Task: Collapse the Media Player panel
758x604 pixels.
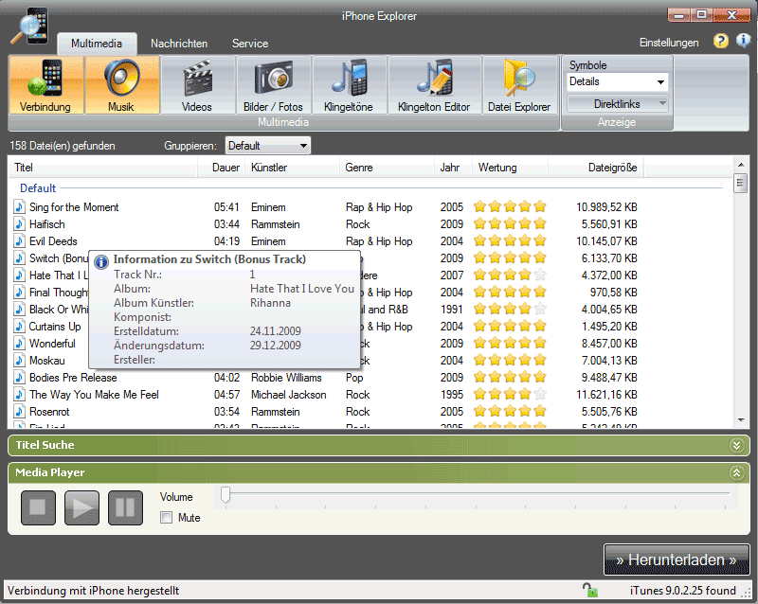Action: coord(736,472)
